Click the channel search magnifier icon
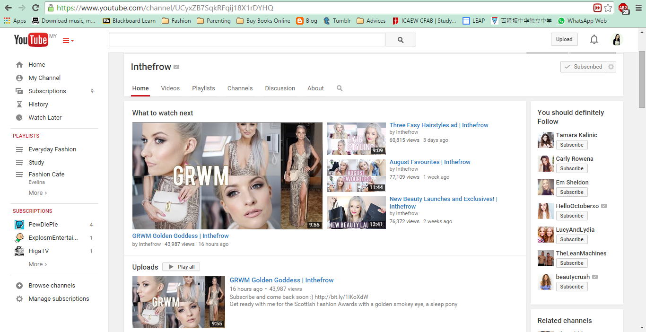Image resolution: width=646 pixels, height=332 pixels. point(340,88)
